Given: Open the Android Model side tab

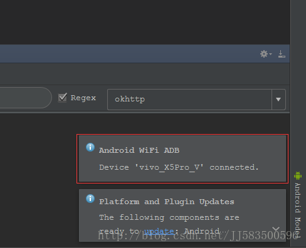Looking at the screenshot, I should (x=298, y=205).
